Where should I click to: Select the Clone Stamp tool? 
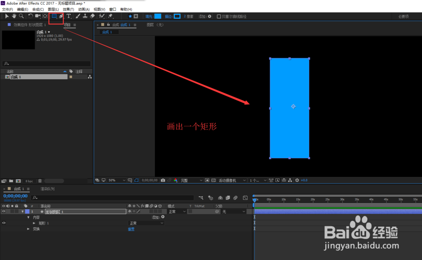pyautogui.click(x=85, y=16)
